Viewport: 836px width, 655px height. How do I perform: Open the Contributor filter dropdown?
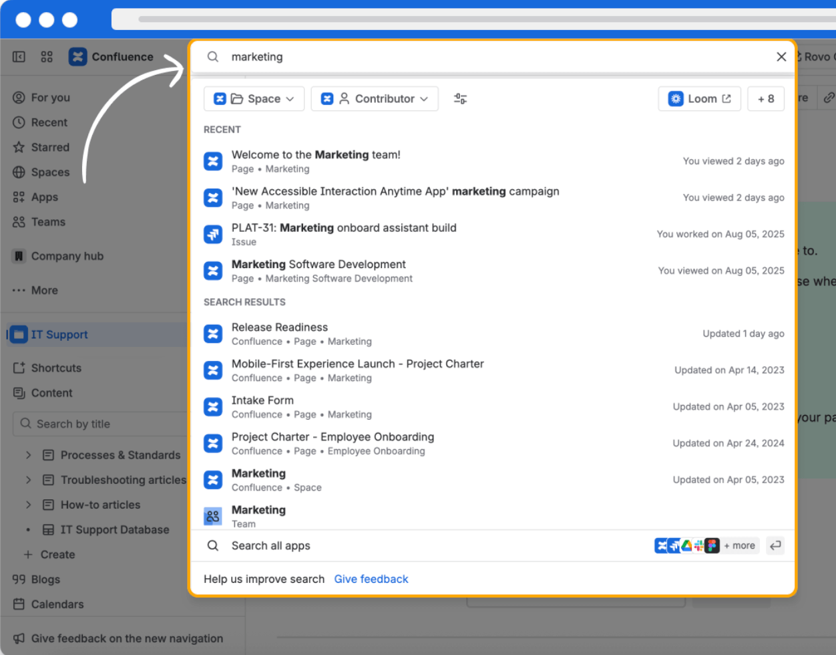point(375,99)
